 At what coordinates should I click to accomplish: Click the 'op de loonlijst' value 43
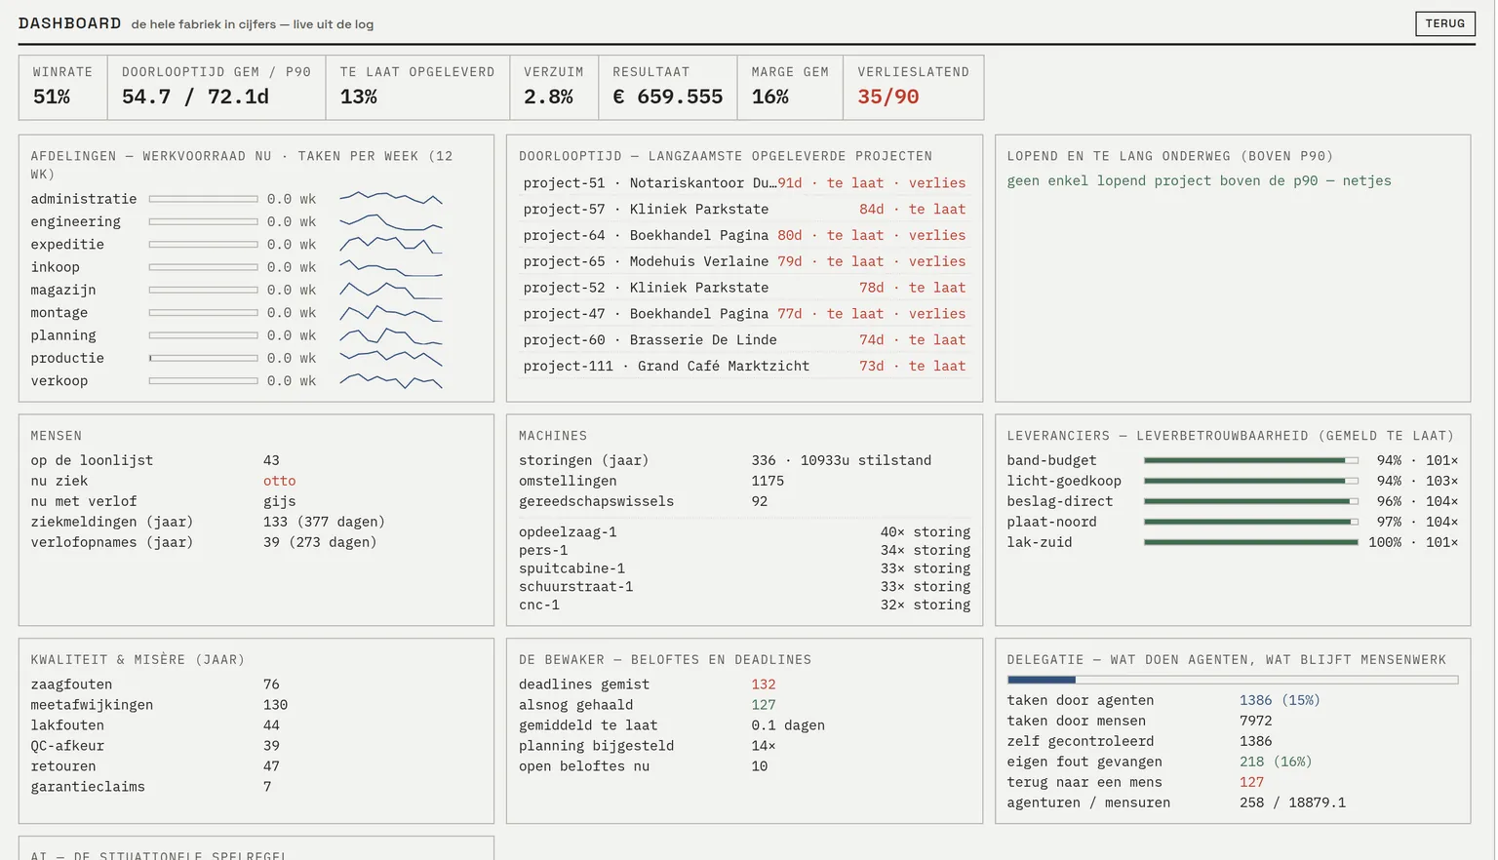[271, 460]
